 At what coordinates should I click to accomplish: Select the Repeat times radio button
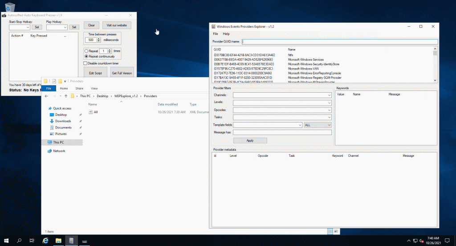point(86,51)
